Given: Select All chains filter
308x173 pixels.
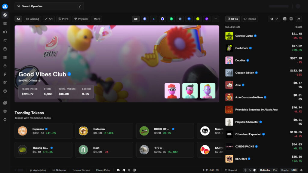Looking at the screenshot, I should (136, 19).
